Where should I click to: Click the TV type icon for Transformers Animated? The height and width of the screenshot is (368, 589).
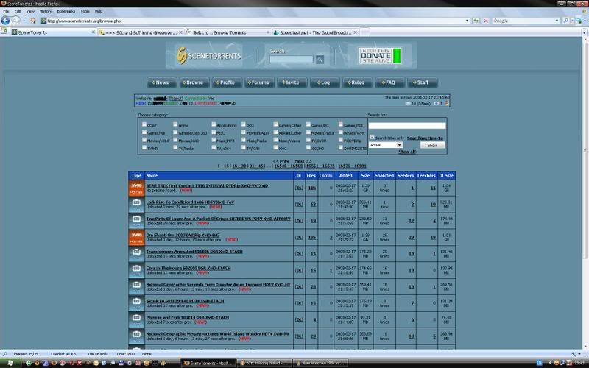[x=136, y=254]
